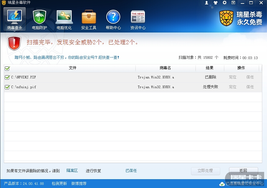Click the lion icon in the title bar
The width and height of the screenshot is (267, 188).
tap(4, 3)
